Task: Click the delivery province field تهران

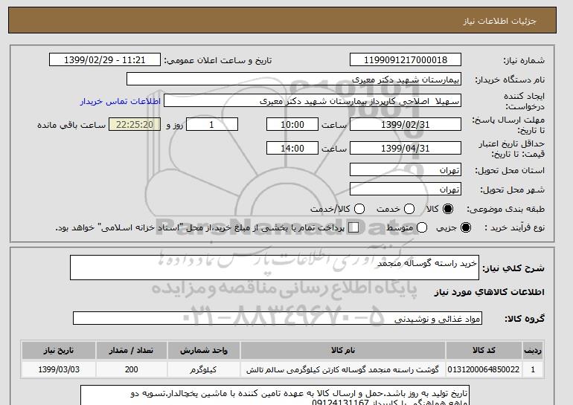Action: click(406, 169)
